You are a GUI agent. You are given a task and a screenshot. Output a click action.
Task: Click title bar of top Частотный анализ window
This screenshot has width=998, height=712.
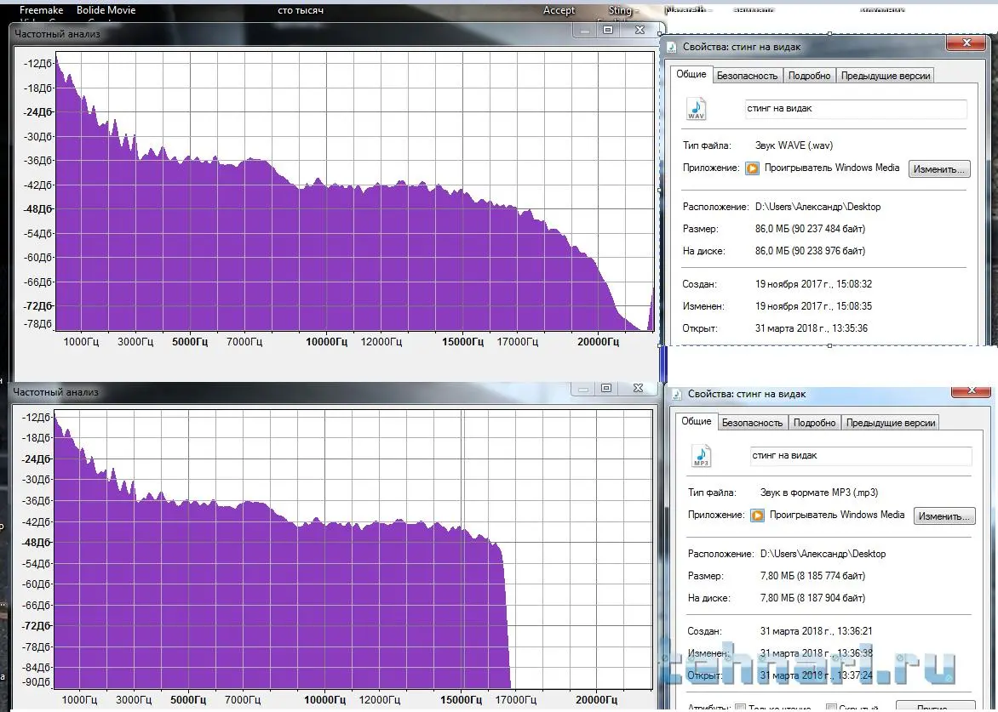[291, 34]
